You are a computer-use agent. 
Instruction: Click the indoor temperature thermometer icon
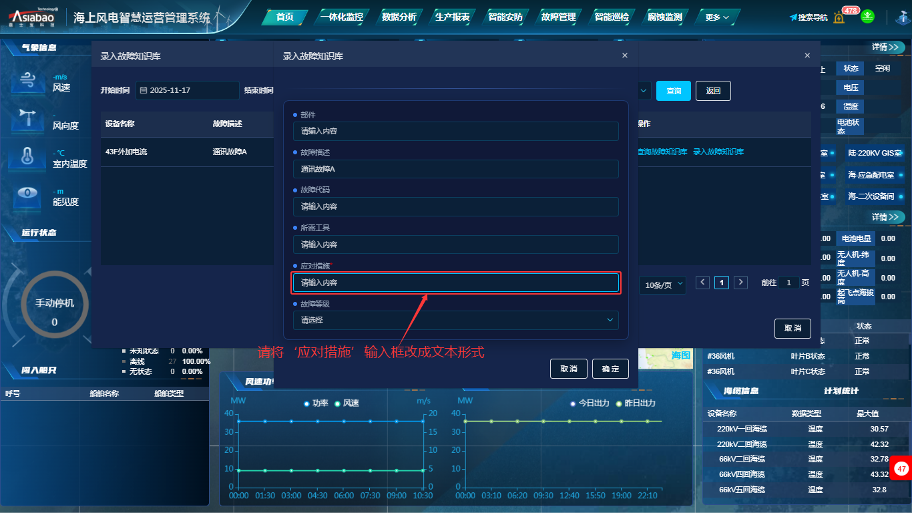pos(27,158)
